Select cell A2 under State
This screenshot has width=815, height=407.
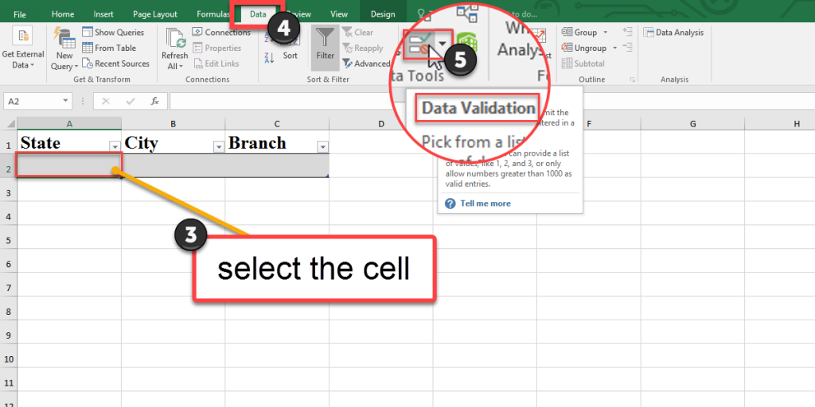[x=69, y=165]
